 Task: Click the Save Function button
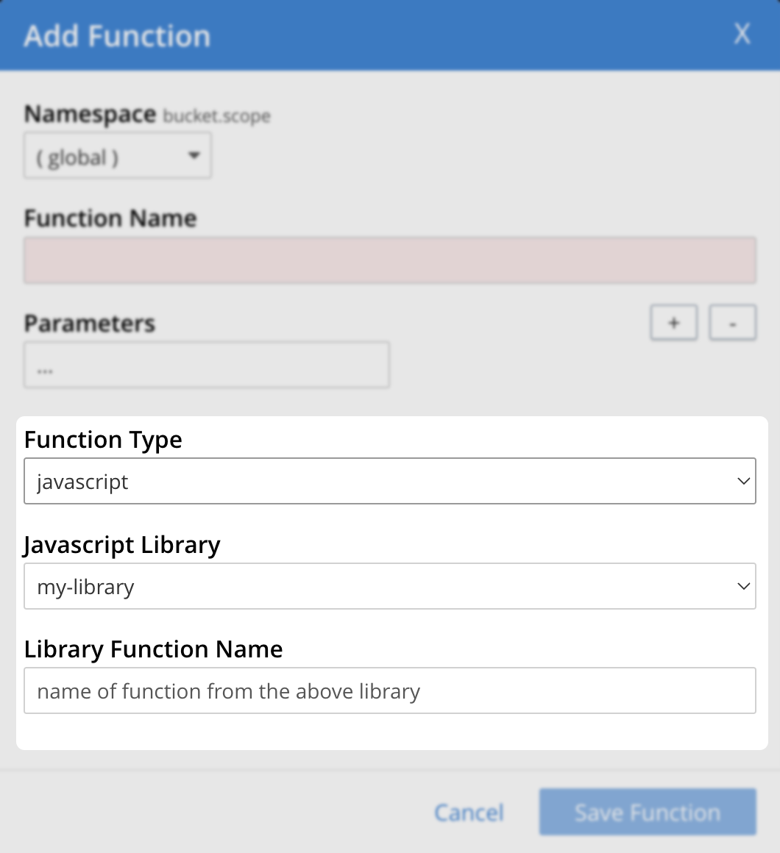648,812
